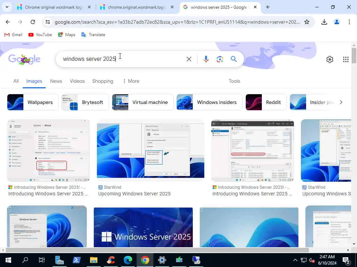Open the Windows Server 2025 banner image

[x=143, y=227]
